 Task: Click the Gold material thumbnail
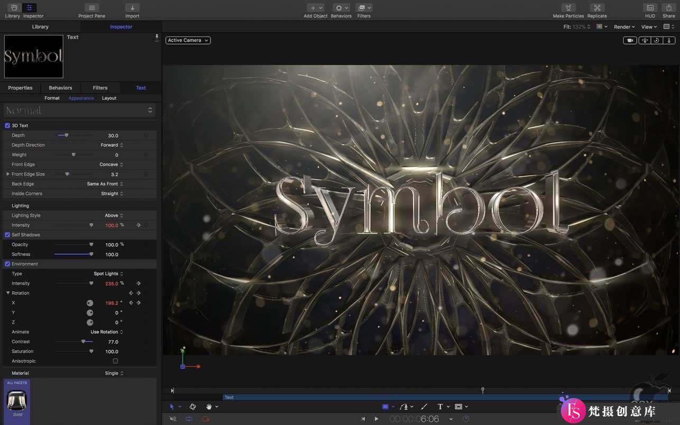[17, 401]
